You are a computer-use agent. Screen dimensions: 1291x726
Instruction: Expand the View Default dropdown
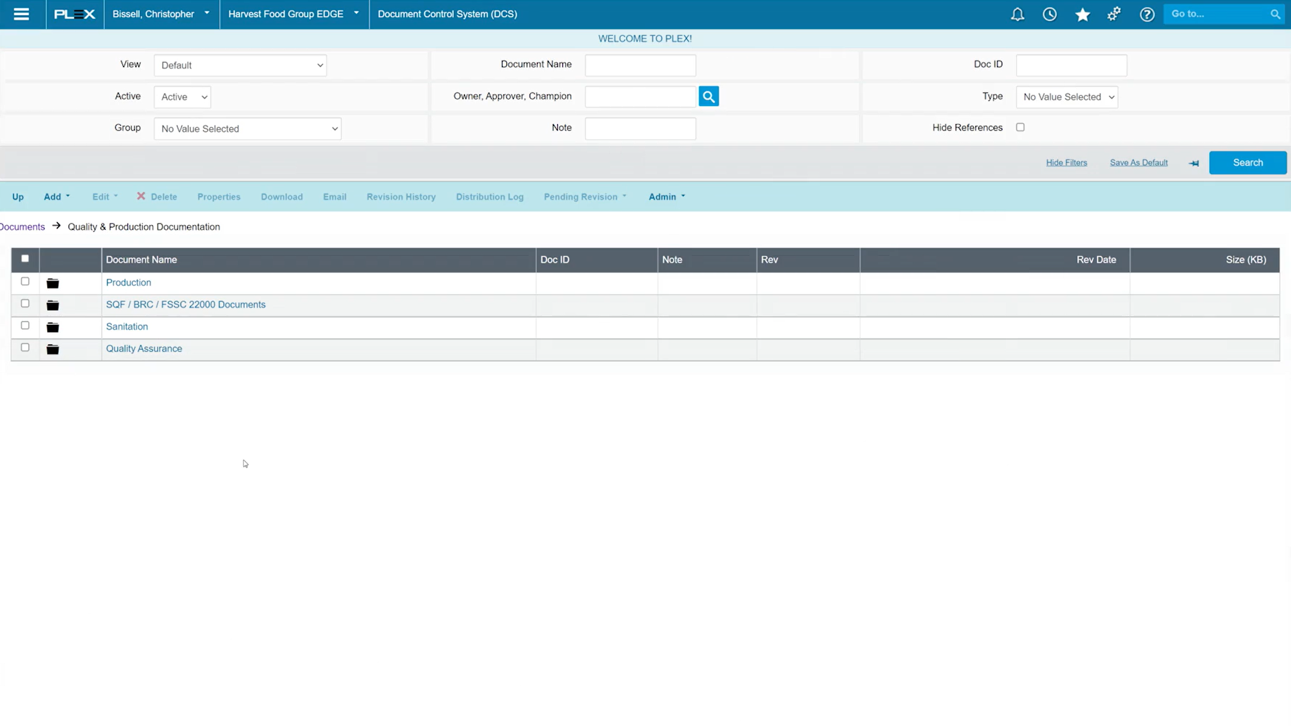pos(240,65)
